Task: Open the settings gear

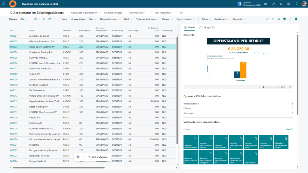Action: coord(288,4)
